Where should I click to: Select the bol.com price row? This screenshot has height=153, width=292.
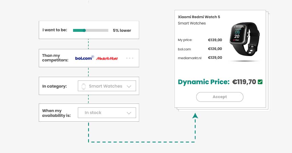[200, 49]
